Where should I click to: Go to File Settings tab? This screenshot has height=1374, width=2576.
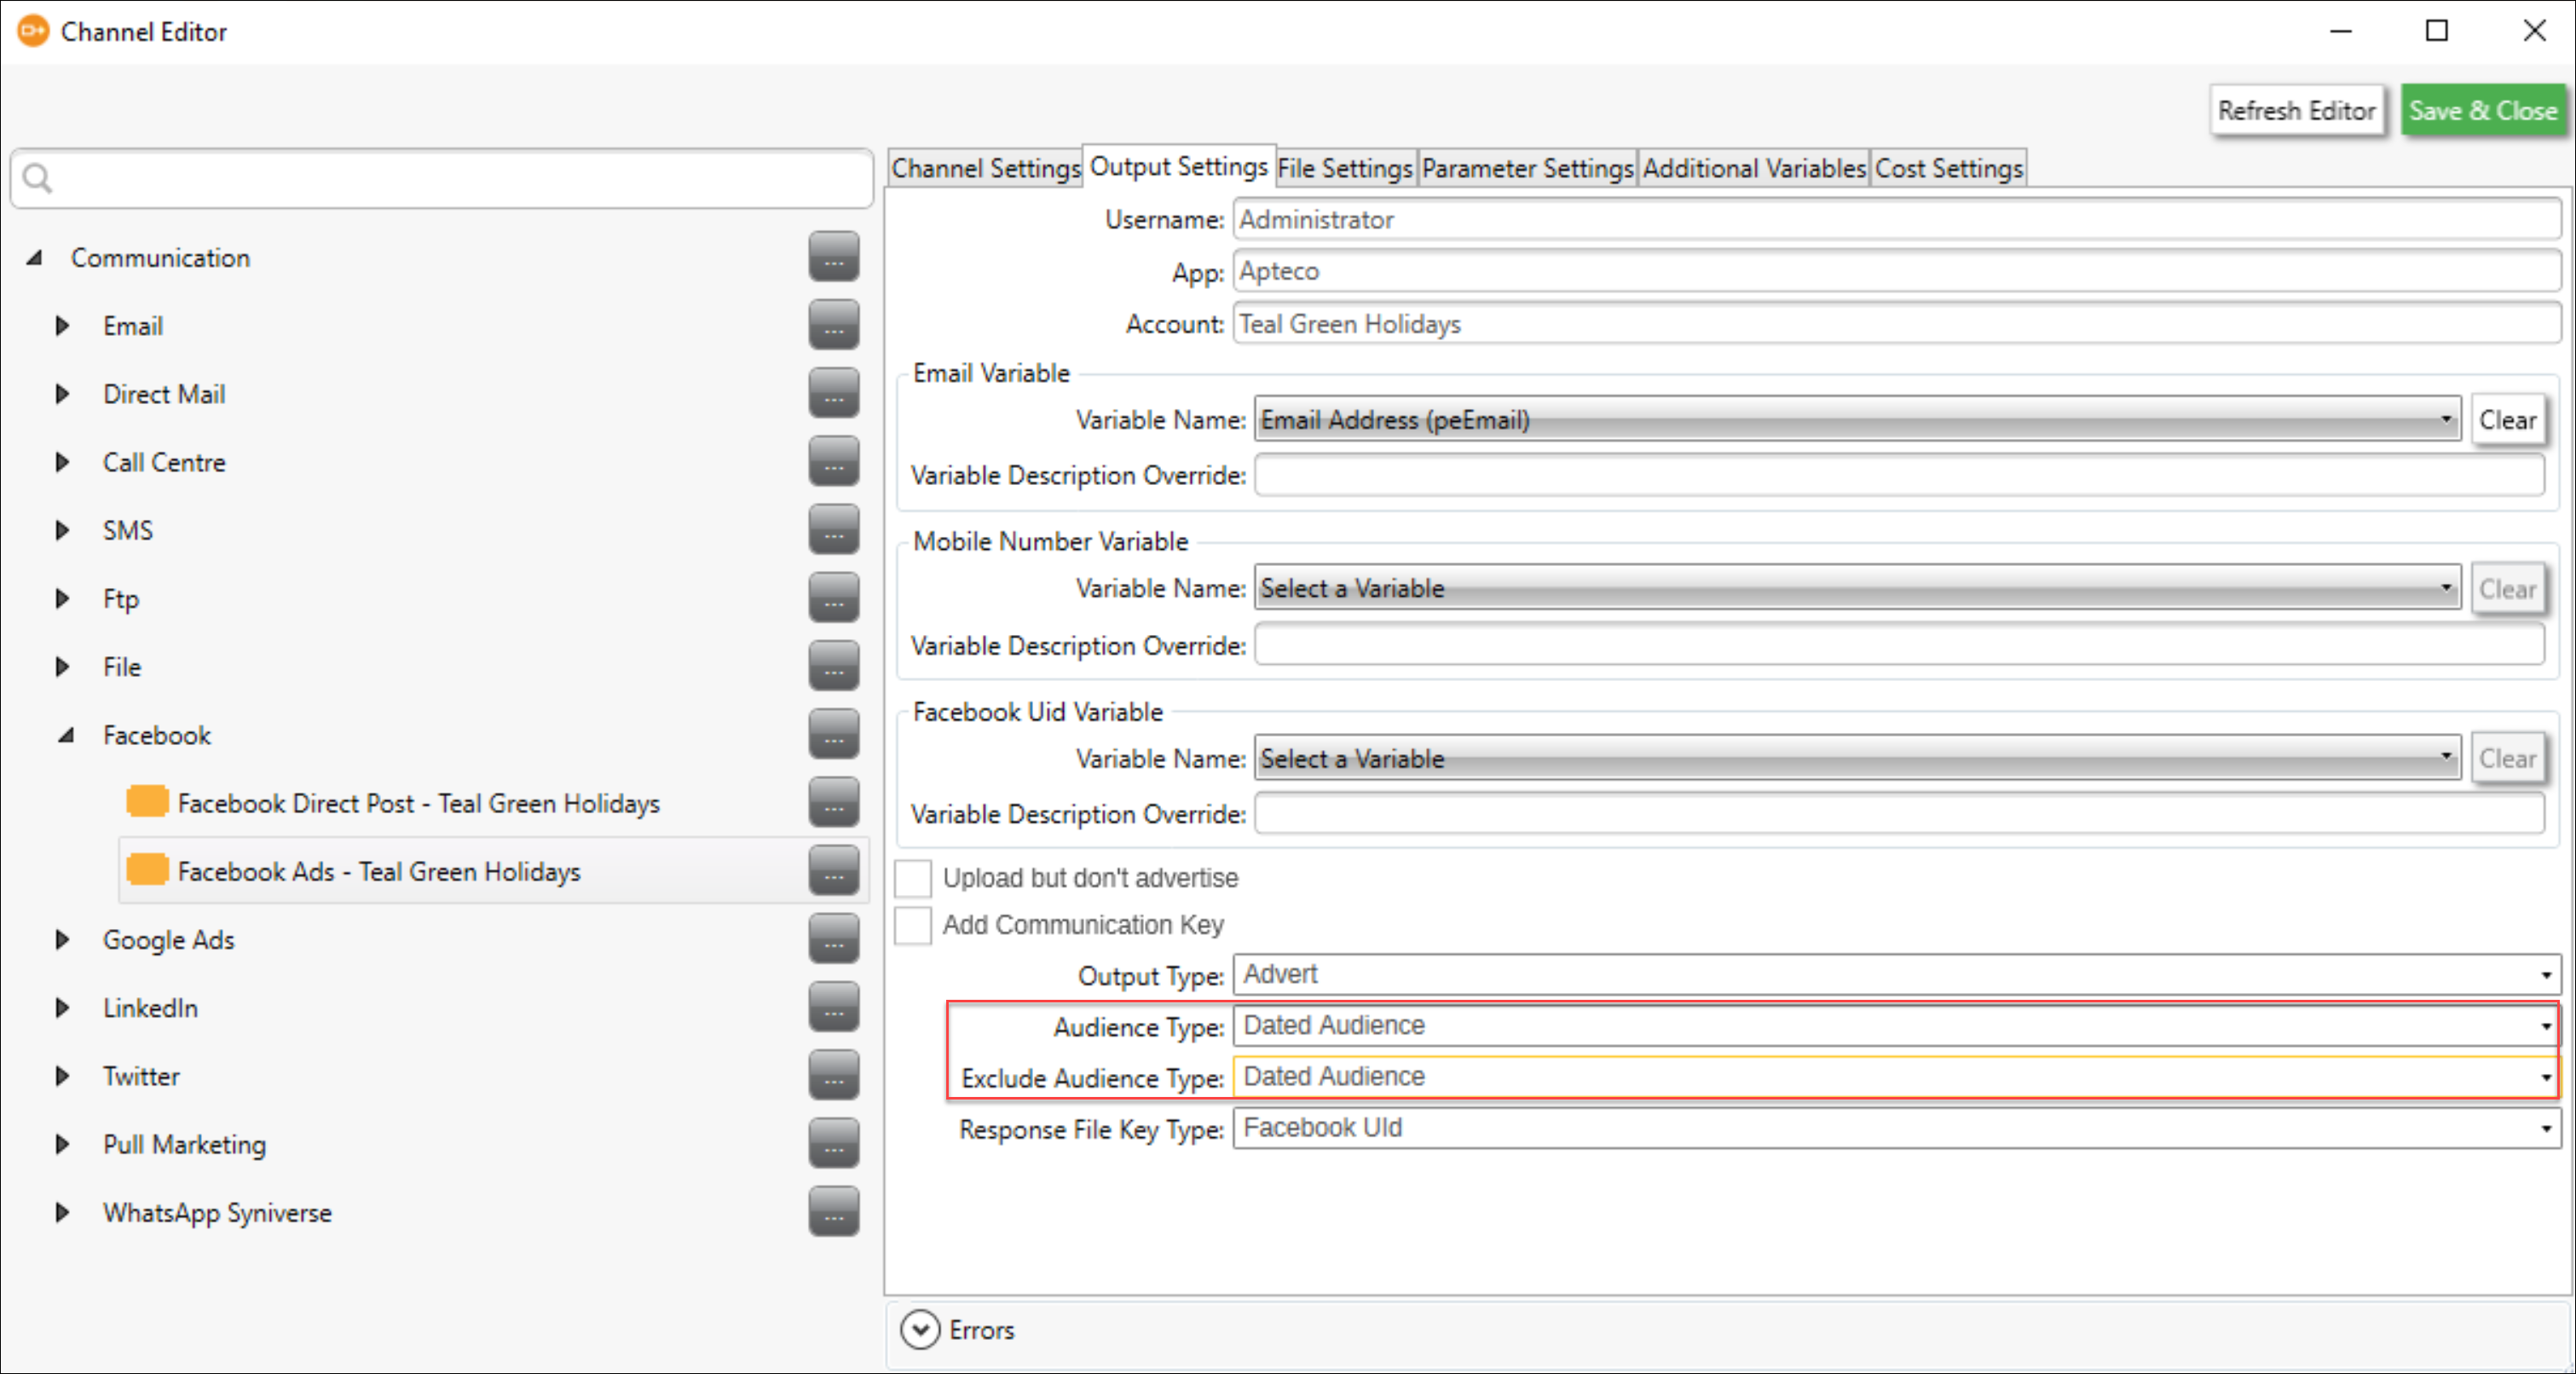coord(1346,168)
